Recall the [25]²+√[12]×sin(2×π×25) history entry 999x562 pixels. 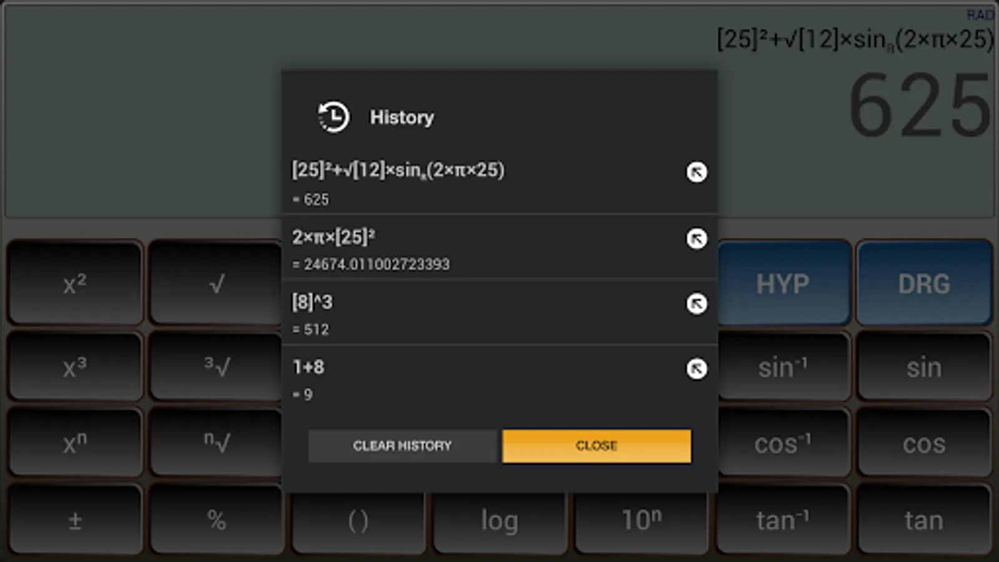pyautogui.click(x=696, y=172)
